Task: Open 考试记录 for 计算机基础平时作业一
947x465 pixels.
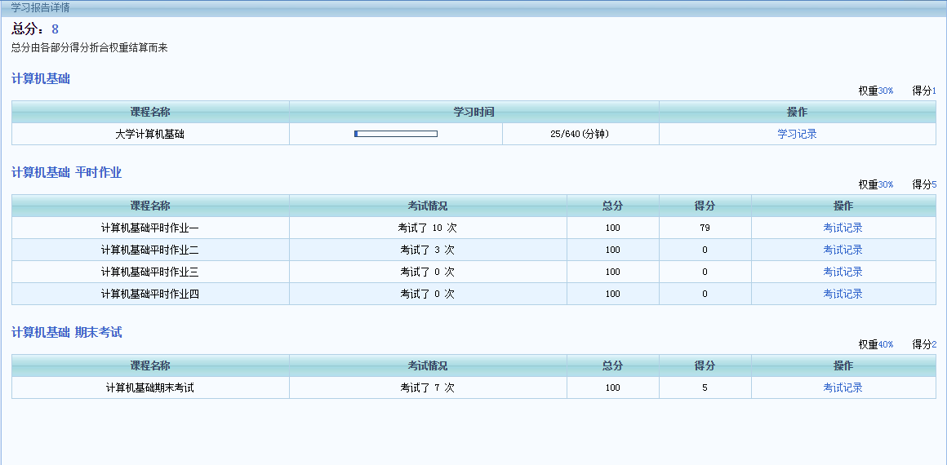Action: 843,228
